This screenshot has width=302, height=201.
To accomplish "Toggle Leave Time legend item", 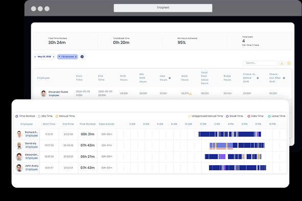I will [x=276, y=116].
